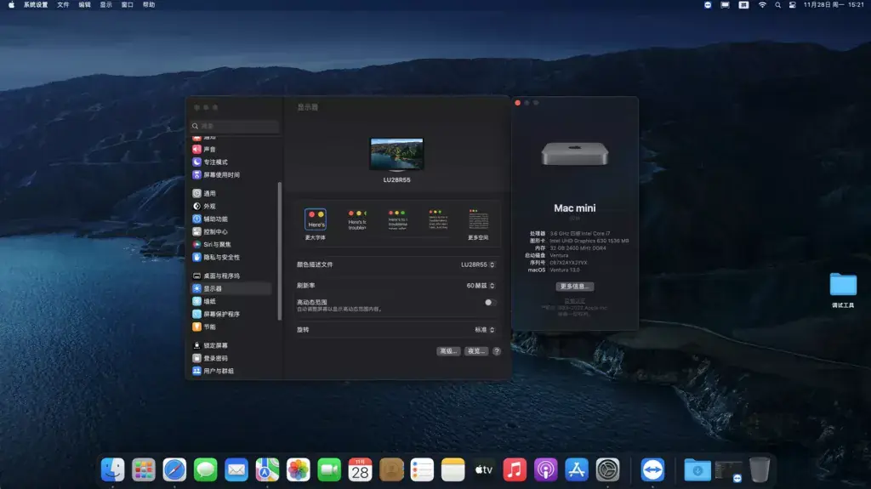Open 声音 (Sound) settings in the sidebar

click(x=231, y=150)
